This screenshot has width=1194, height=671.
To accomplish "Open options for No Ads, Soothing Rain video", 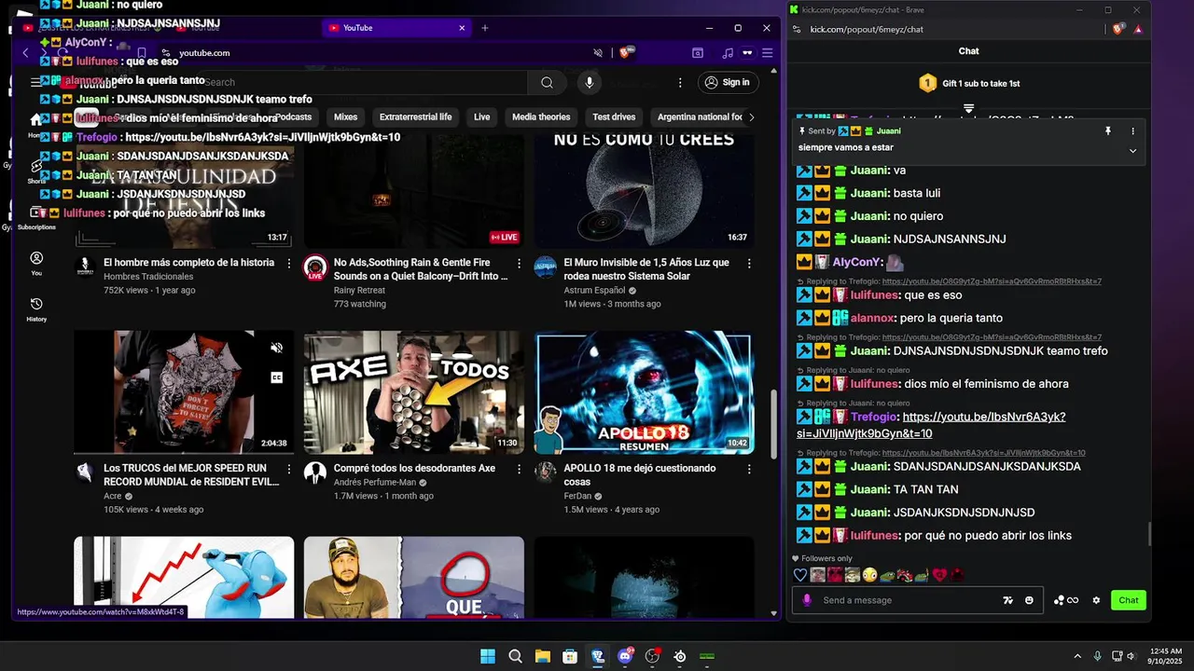I will coord(519,264).
